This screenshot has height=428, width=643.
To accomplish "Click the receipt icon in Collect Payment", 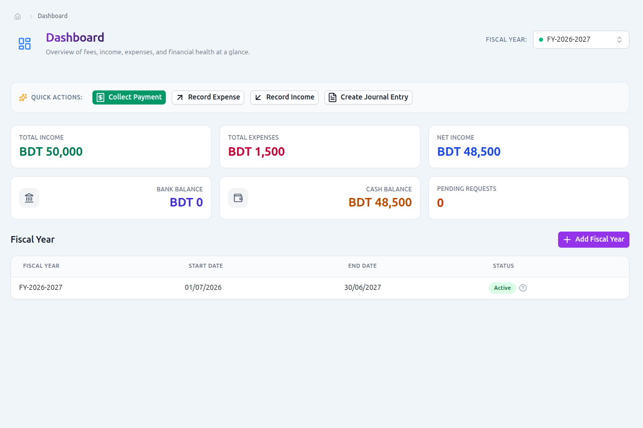I will 100,97.
